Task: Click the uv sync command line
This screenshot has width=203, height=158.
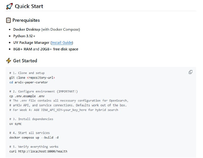Action: (x=15, y=124)
